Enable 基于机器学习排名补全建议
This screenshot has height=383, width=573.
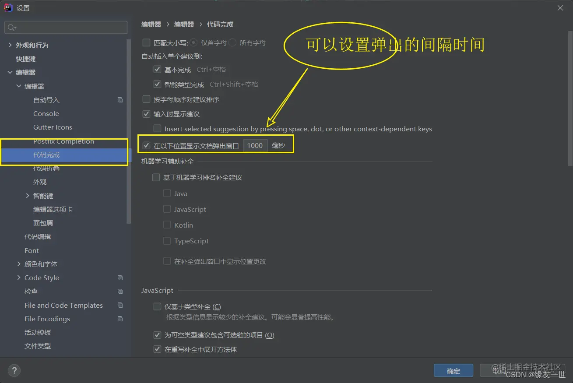coord(156,177)
